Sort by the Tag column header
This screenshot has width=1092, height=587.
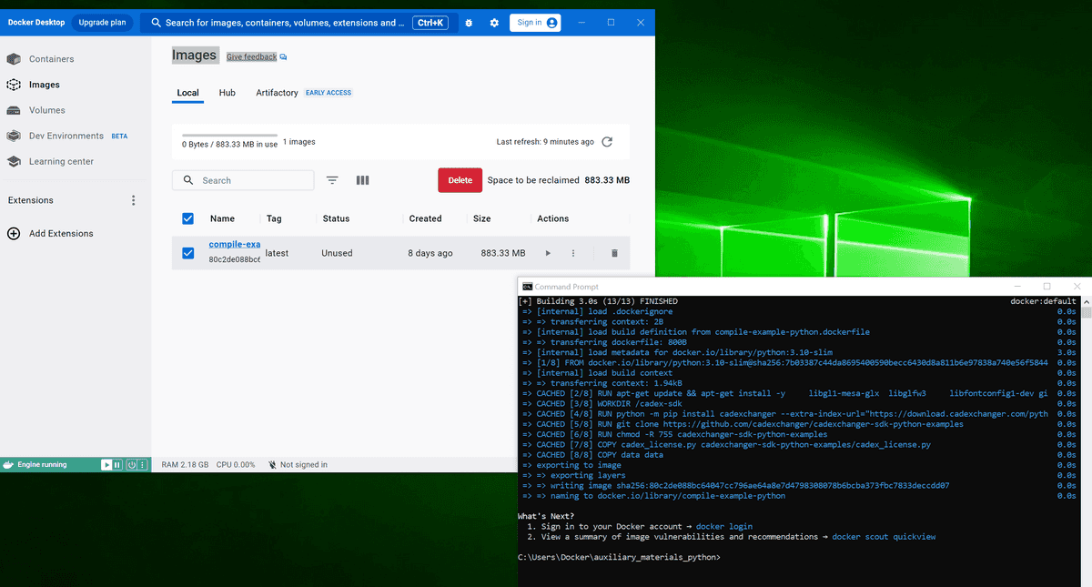[x=274, y=218]
